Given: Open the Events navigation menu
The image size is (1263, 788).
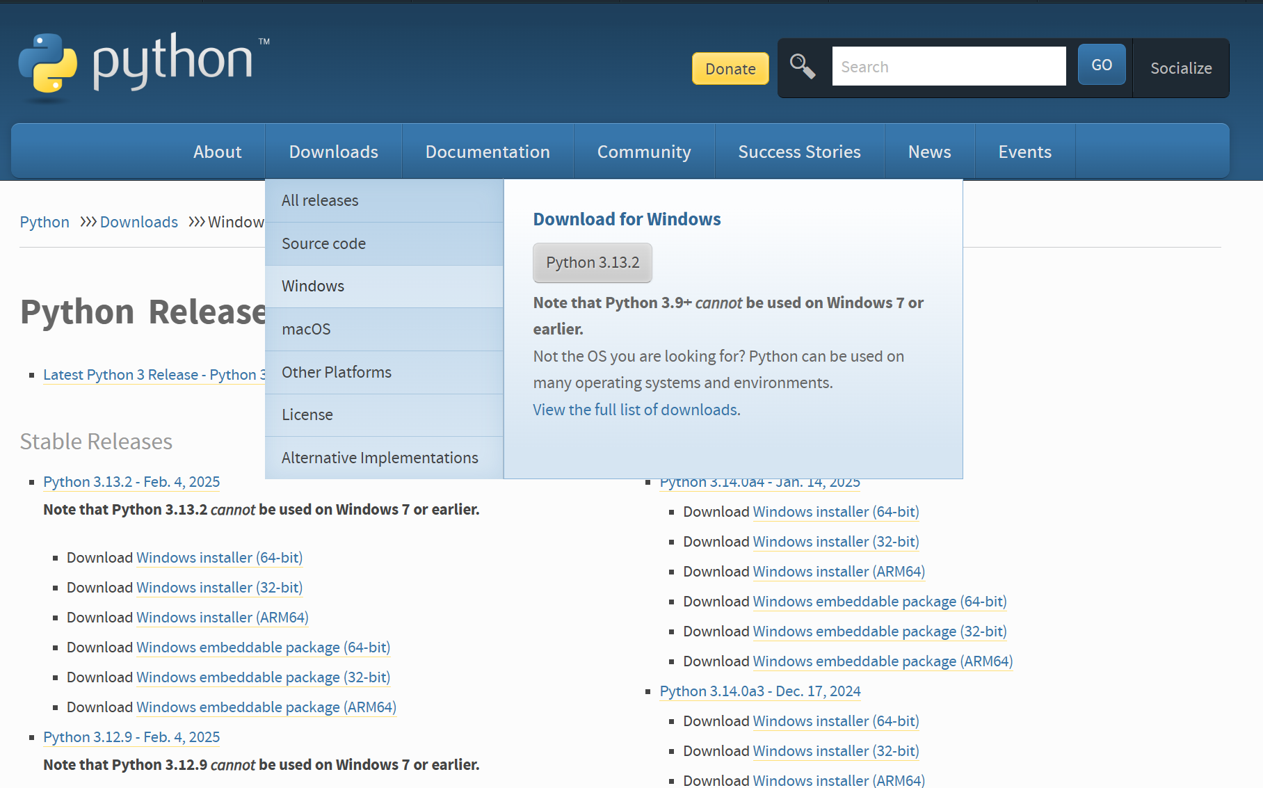Looking at the screenshot, I should pyautogui.click(x=1024, y=152).
